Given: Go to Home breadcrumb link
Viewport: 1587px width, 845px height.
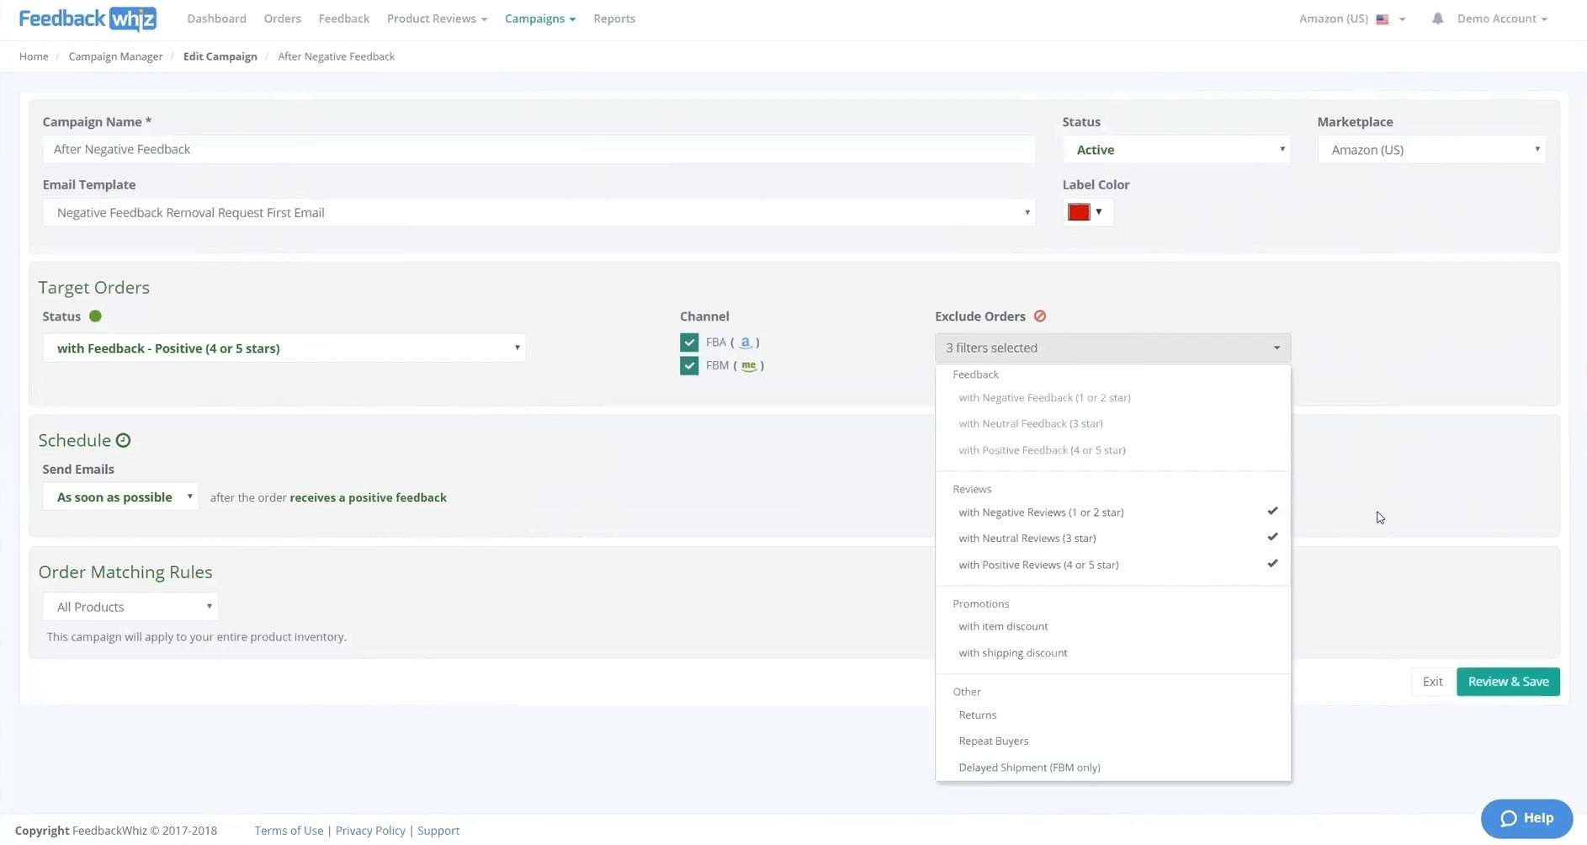Looking at the screenshot, I should click(34, 56).
